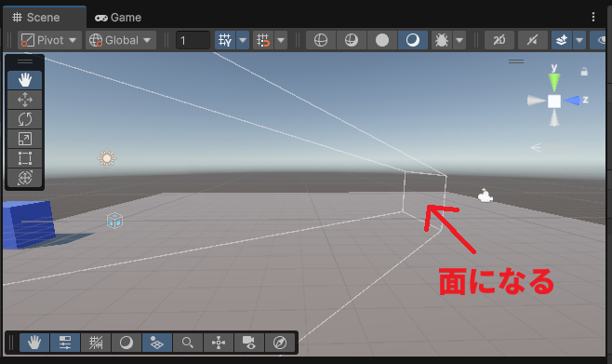The width and height of the screenshot is (612, 364).
Task: Click the green Y axis cone on gizmo
Action: [x=554, y=82]
